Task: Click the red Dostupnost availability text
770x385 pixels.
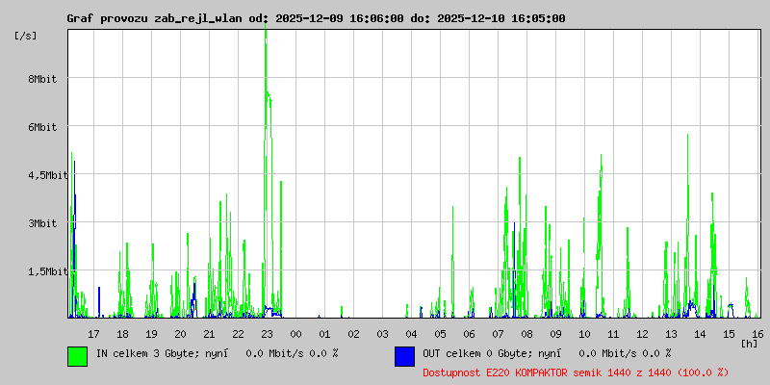Action: [576, 372]
